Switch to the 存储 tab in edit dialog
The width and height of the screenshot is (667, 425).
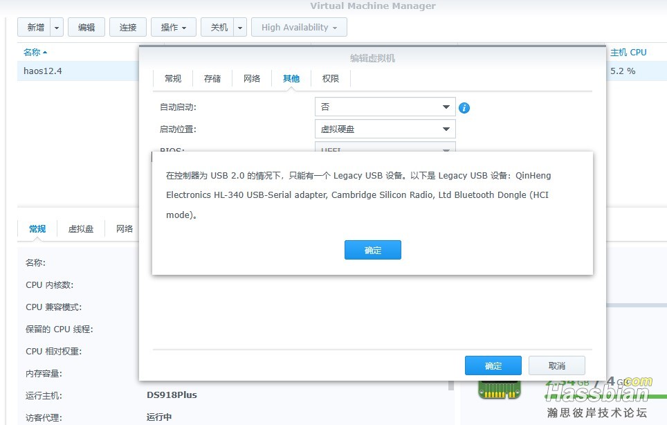[212, 78]
